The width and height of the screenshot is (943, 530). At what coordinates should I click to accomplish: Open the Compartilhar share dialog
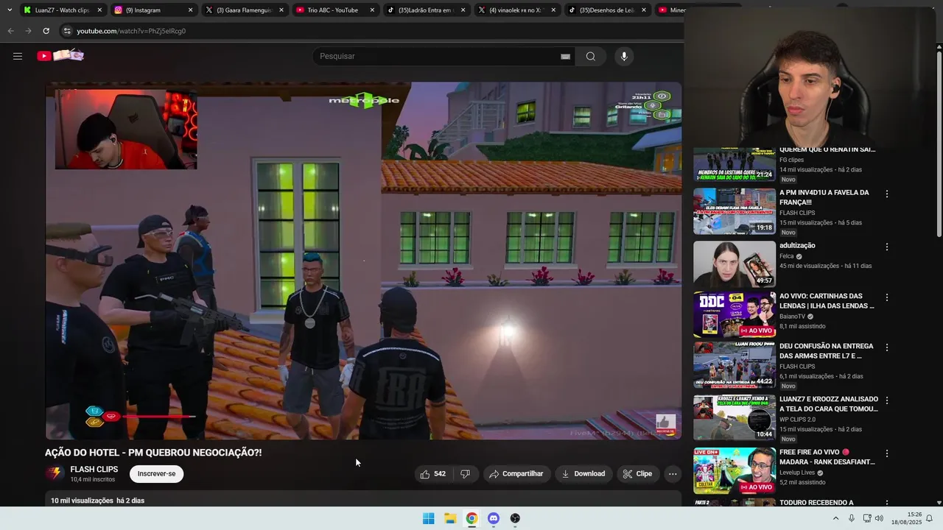[x=516, y=474]
